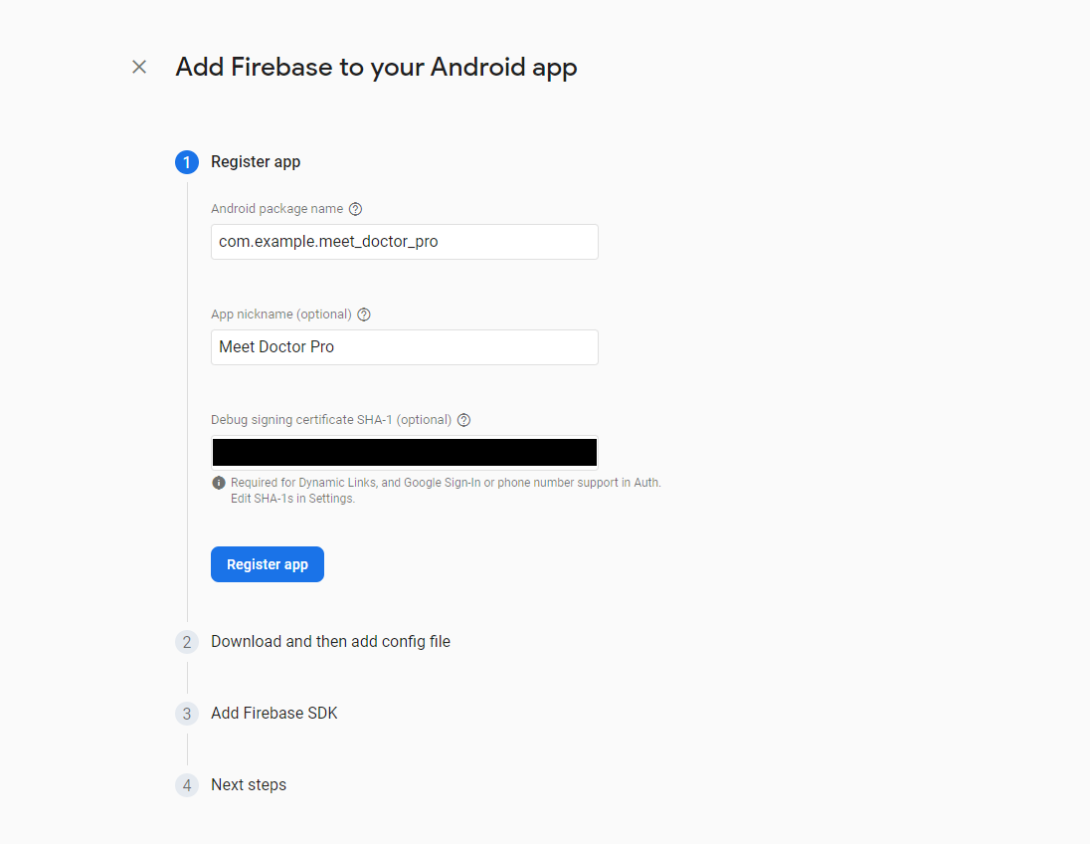Focus the Android package name field
This screenshot has height=844, width=1090.
coord(405,242)
